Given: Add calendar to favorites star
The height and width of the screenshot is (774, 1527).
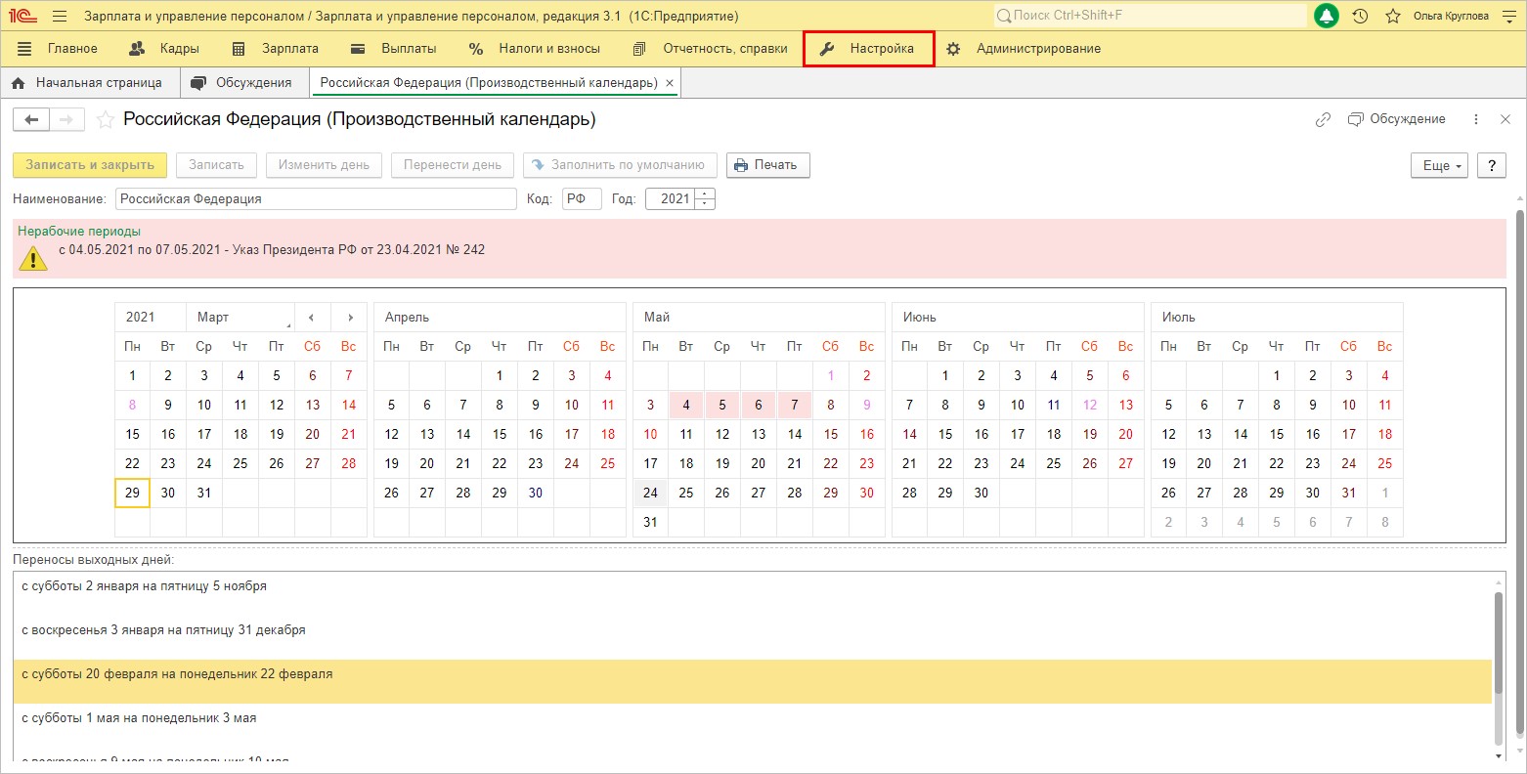Looking at the screenshot, I should point(105,120).
